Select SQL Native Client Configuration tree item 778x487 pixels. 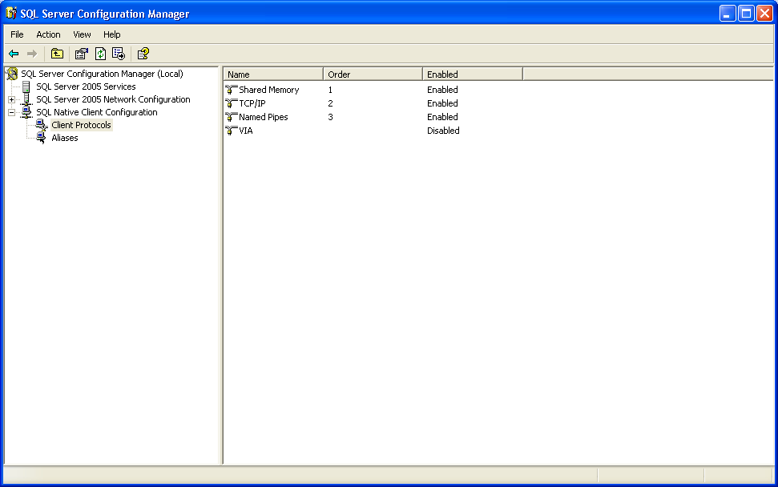[97, 113]
